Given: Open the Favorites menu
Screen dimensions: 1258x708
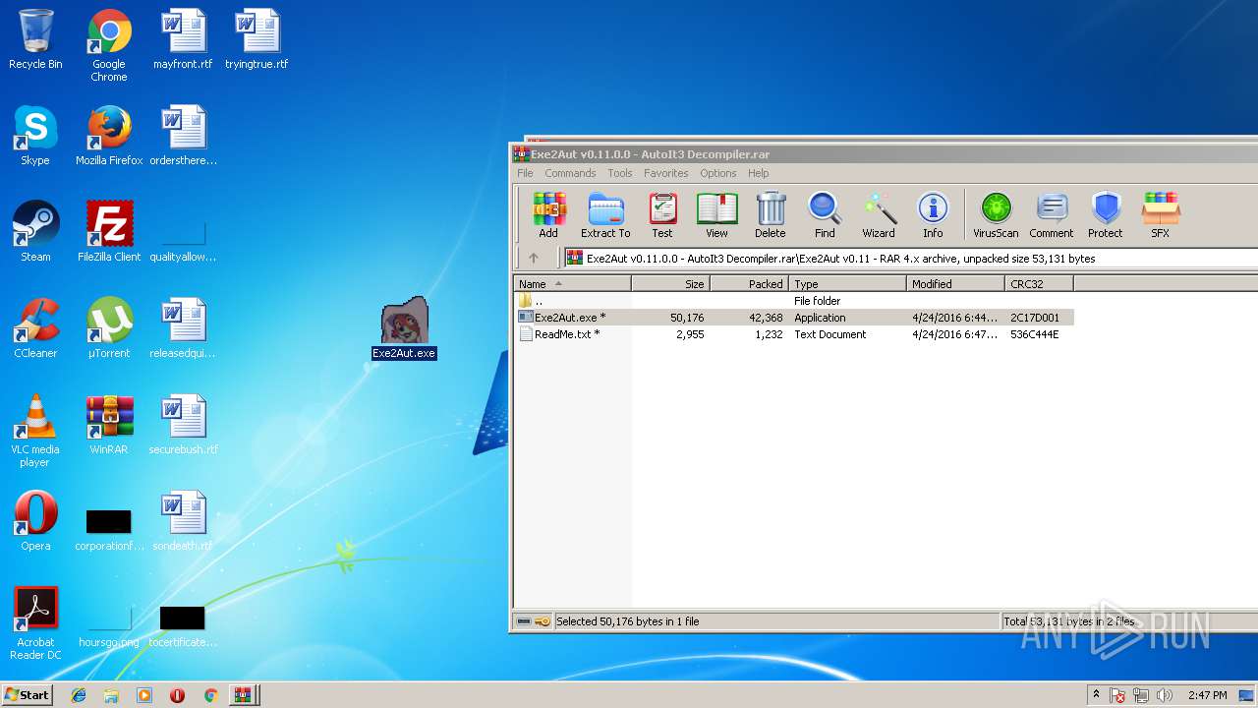Looking at the screenshot, I should click(666, 173).
